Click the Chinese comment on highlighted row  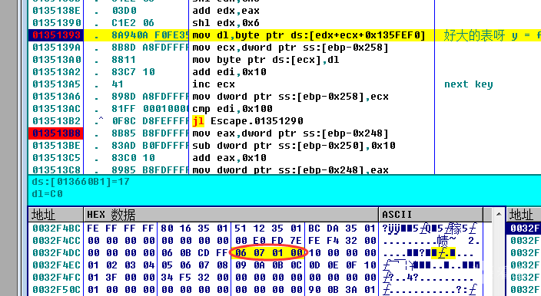492,35
